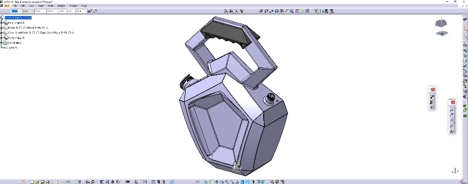Open the Start menu
The image size is (468, 184).
(6, 6)
